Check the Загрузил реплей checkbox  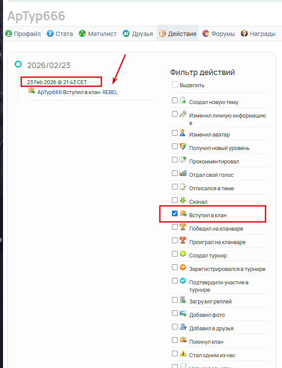tap(175, 300)
